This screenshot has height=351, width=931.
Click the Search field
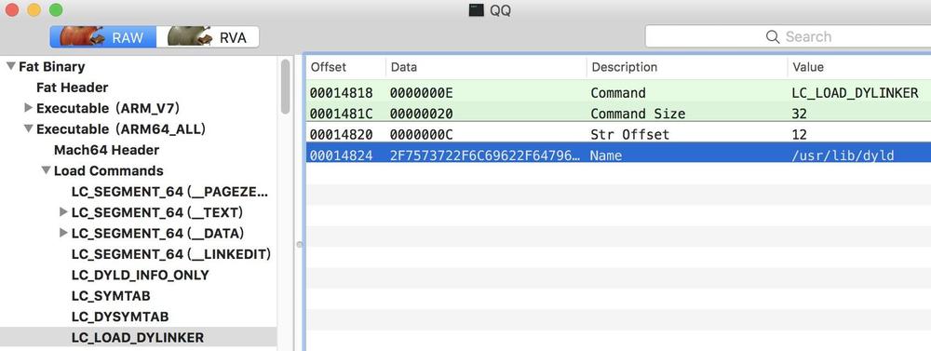tap(788, 37)
